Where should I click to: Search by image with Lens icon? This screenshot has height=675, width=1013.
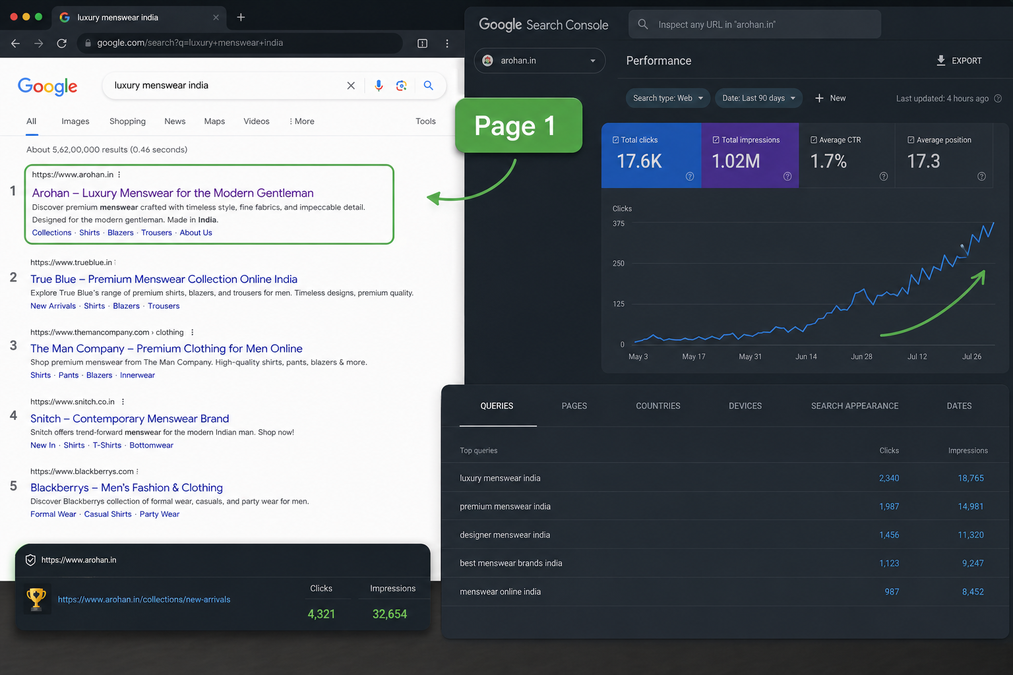401,86
